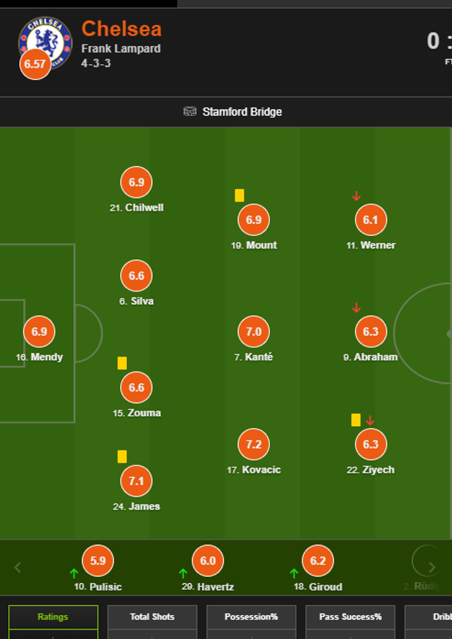This screenshot has width=452, height=639.
Task: Click the Chelsea 6.57 team rating badge
Action: point(35,64)
